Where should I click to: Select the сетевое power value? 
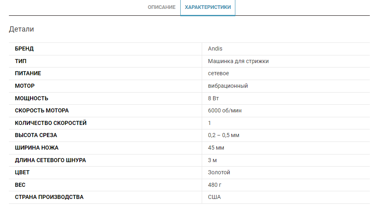pos(218,74)
